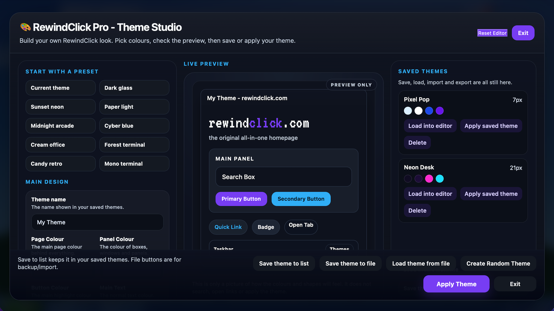
Task: Click the LIVE PREVIEW heading
Action: pos(206,64)
